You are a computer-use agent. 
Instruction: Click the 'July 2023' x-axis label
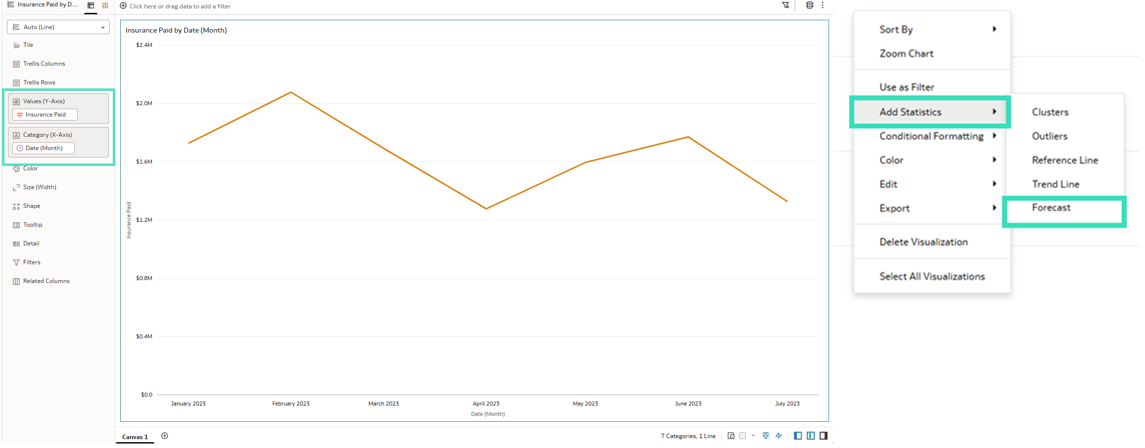(787, 404)
